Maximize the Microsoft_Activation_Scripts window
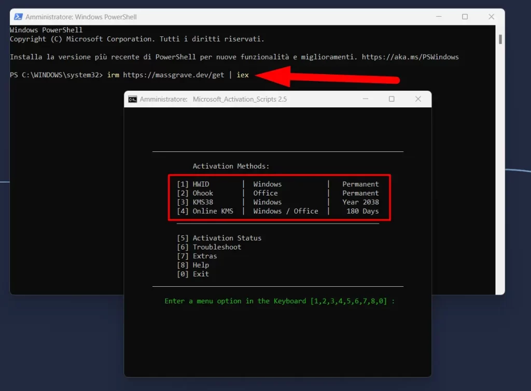Viewport: 531px width, 391px height. (x=392, y=99)
